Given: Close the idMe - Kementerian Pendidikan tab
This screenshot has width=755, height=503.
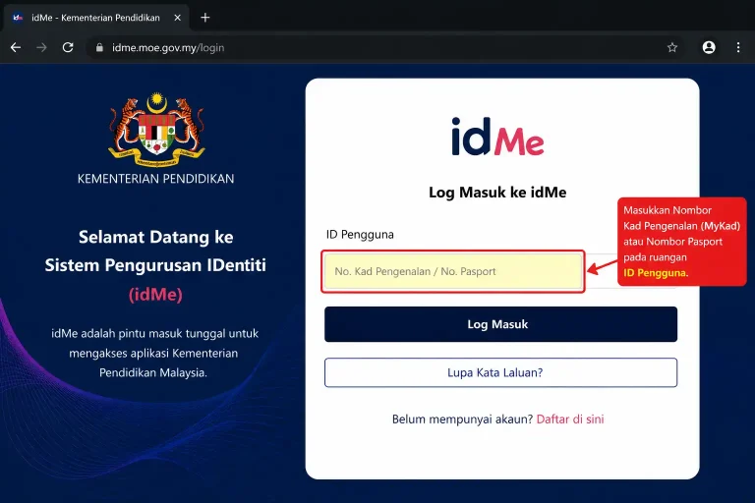Looking at the screenshot, I should (177, 18).
